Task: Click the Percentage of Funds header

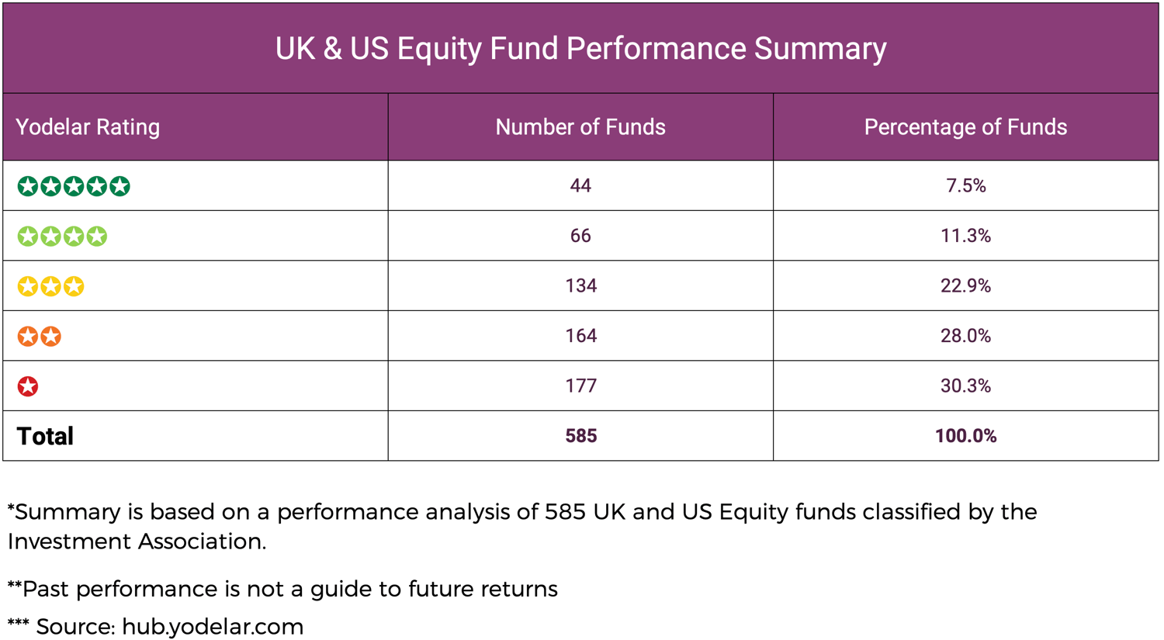Action: coord(965,127)
